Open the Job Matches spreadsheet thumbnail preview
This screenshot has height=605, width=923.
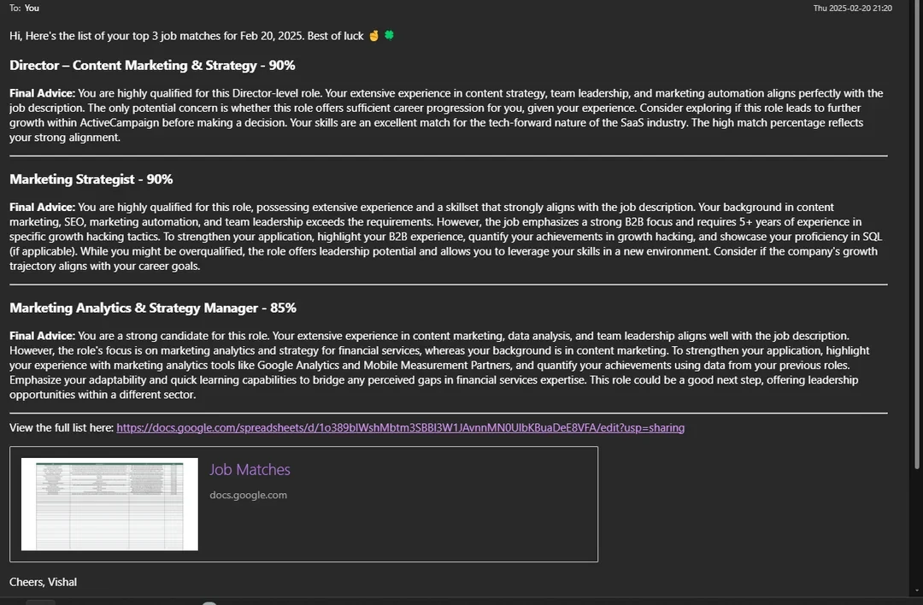[x=109, y=504]
